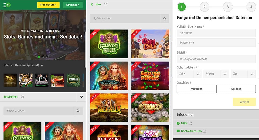The width and height of the screenshot is (259, 140).
Task: Open the Valhalla game tile
Action: (109, 108)
